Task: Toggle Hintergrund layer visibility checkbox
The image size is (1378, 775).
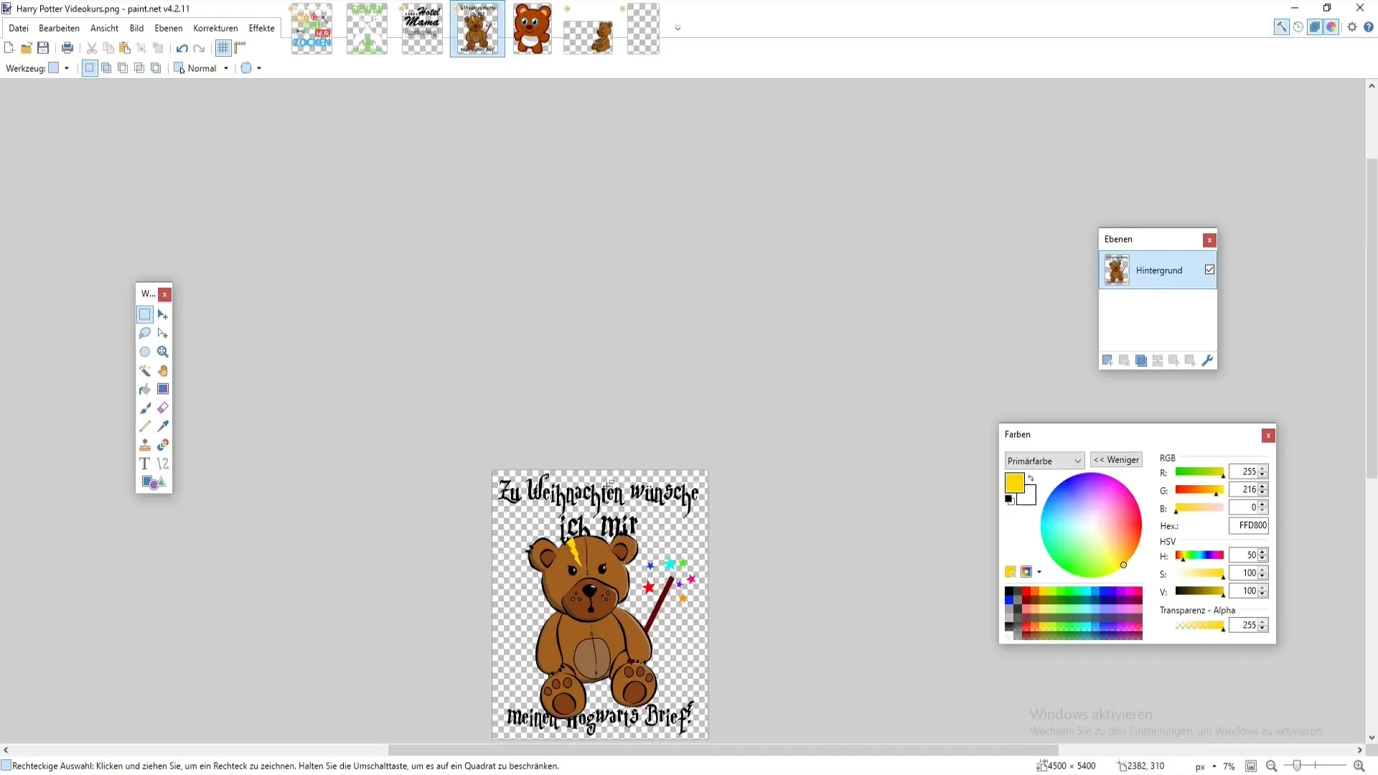Action: click(x=1209, y=270)
